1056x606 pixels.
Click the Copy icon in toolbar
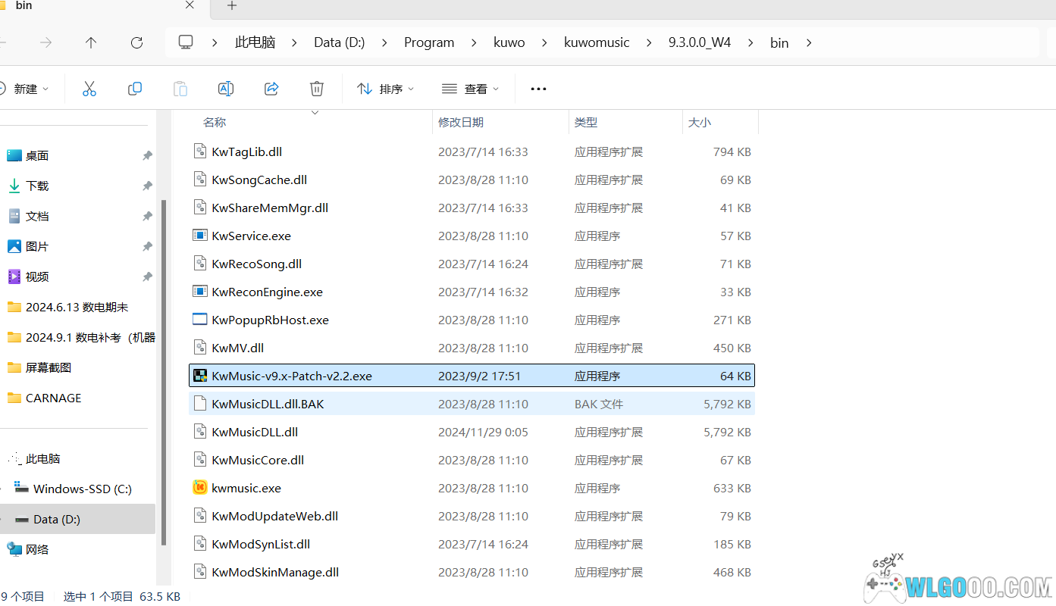pos(135,89)
